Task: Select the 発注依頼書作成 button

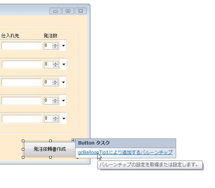Action: 50,149
